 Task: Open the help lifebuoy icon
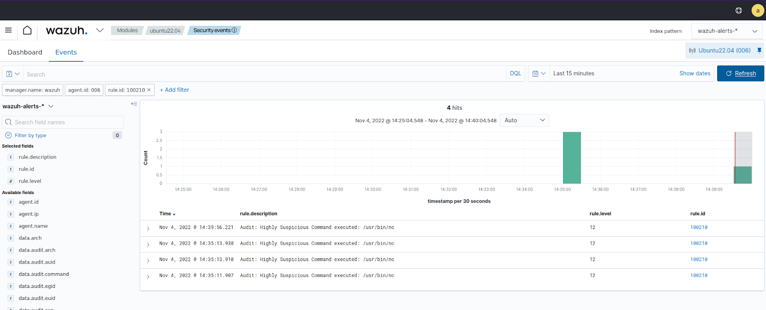click(x=739, y=11)
